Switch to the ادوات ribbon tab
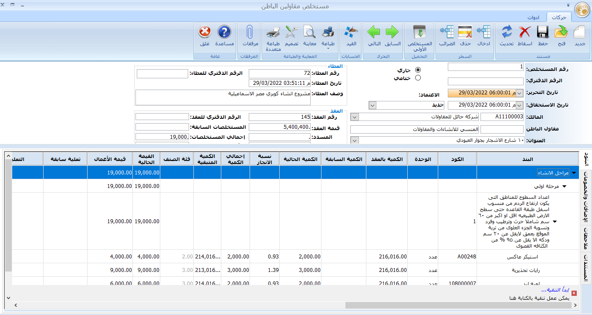Image resolution: width=592 pixels, height=315 pixels. pos(533,17)
